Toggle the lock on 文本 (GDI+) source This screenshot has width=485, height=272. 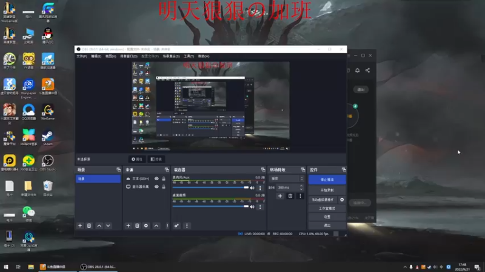(164, 178)
